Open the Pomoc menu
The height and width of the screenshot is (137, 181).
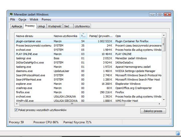tap(46, 19)
